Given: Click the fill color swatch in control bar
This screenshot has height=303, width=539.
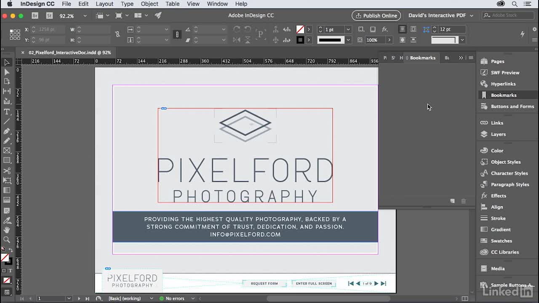Looking at the screenshot, I should pyautogui.click(x=300, y=29).
